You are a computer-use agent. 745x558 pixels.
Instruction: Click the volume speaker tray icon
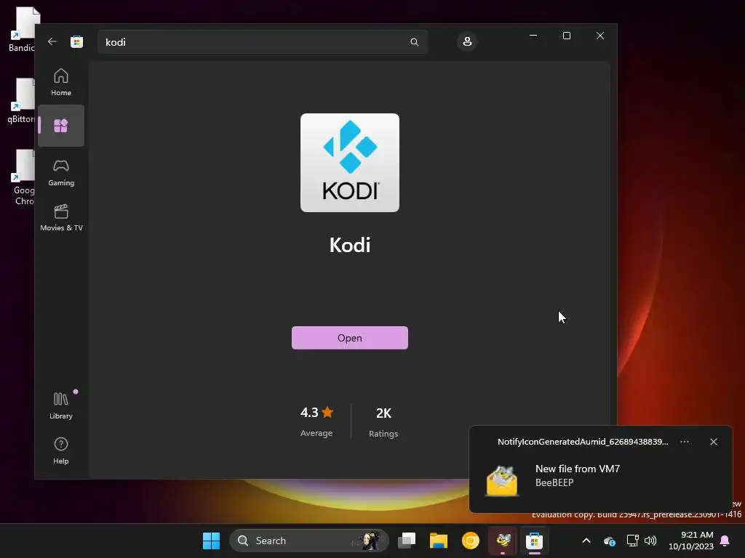pos(650,541)
